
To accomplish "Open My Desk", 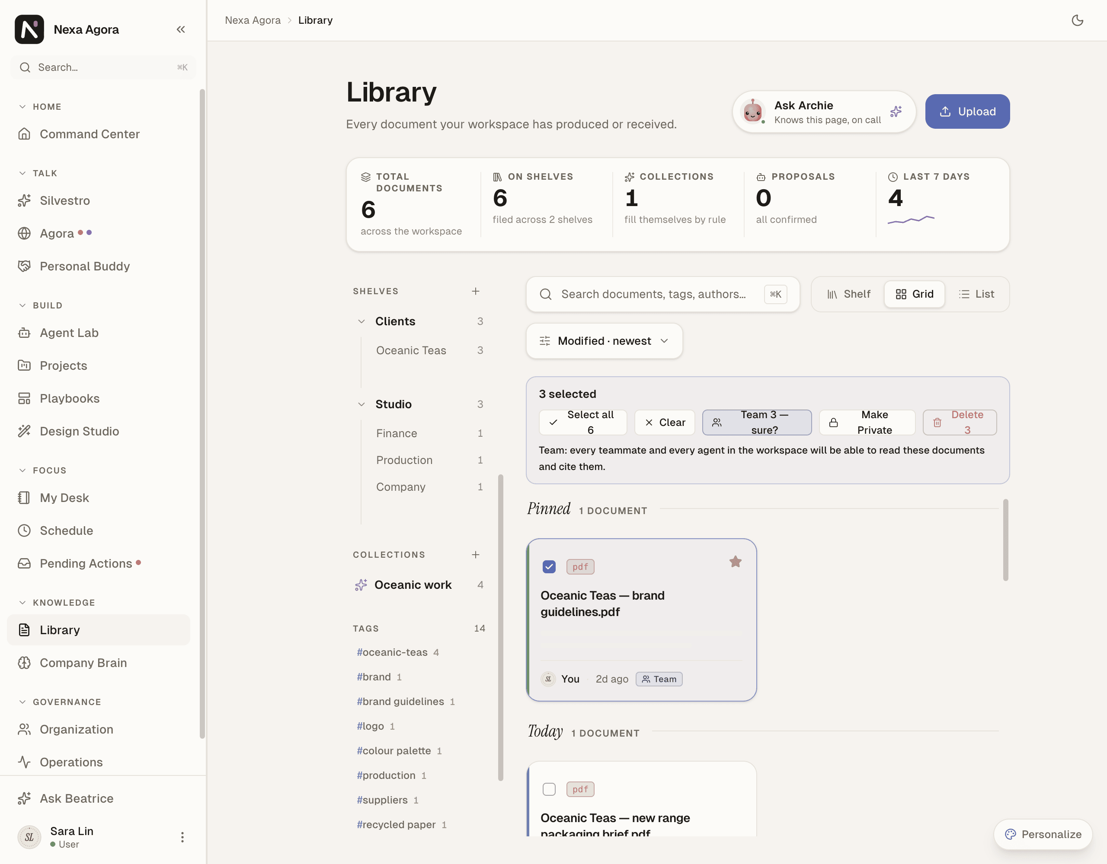I will pyautogui.click(x=98, y=498).
